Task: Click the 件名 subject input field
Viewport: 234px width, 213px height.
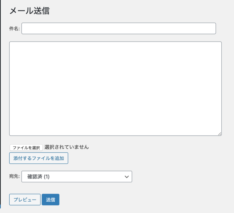Action: tap(119, 28)
